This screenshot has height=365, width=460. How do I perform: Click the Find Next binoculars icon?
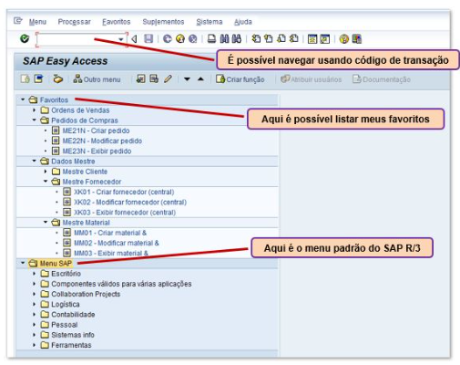(x=237, y=38)
